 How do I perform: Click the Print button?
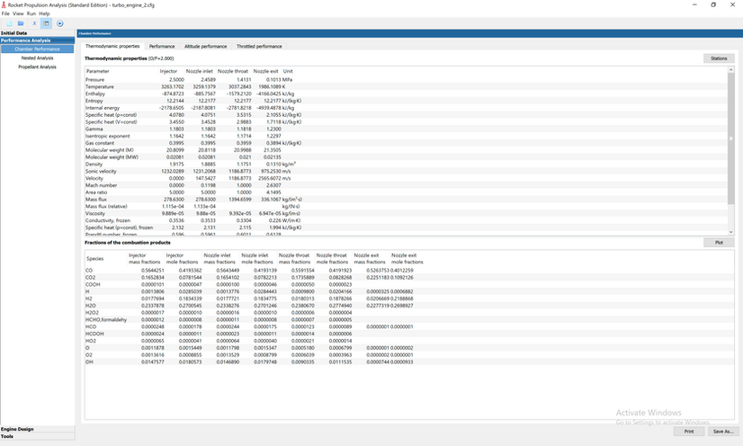coord(689,432)
